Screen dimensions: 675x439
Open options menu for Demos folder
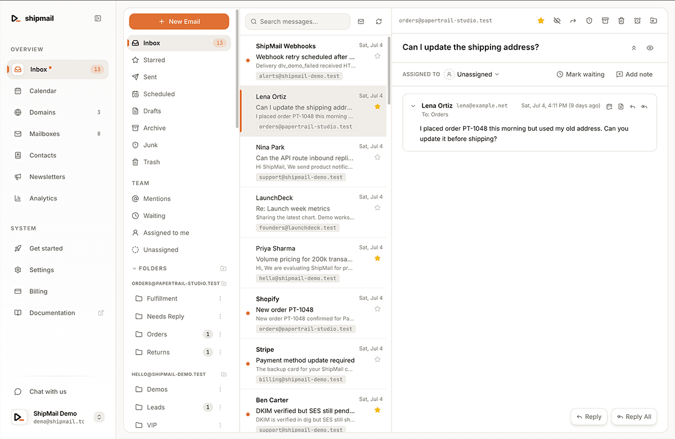[x=220, y=389]
